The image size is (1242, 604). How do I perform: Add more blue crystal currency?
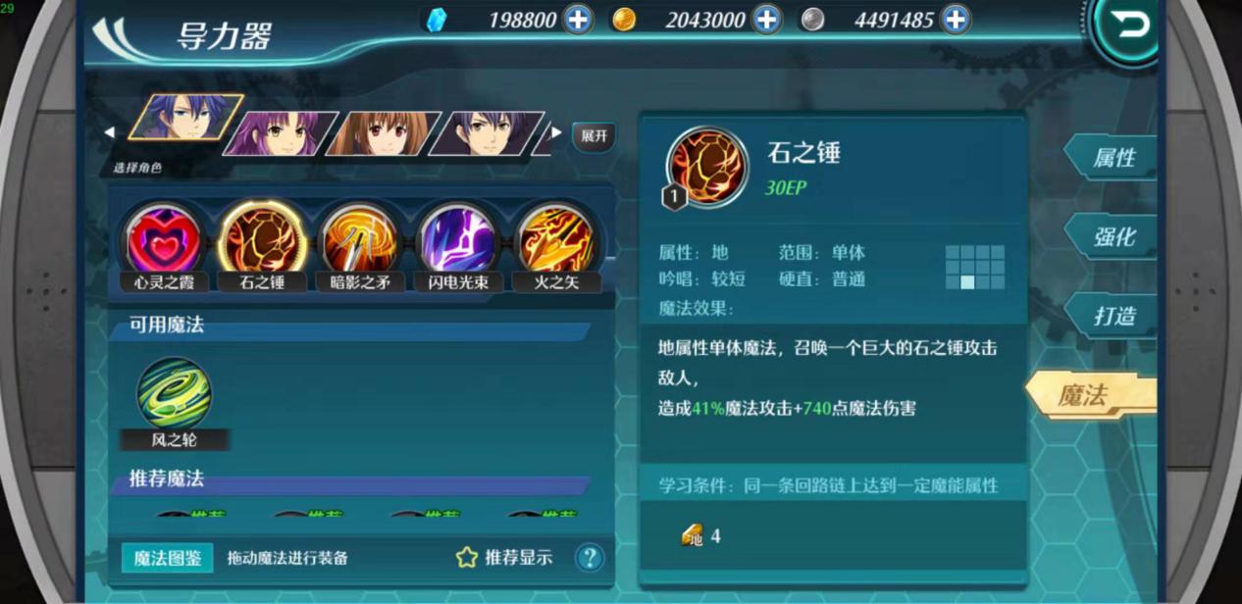coord(578,19)
